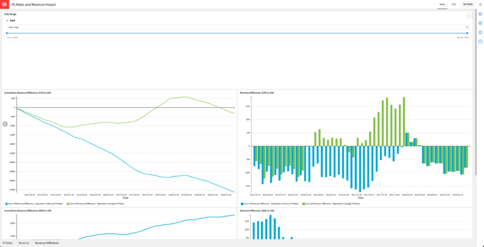Click the Revenue Difference: EUR to USD title
Image resolution: width=484 pixels, height=247 pixels.
pos(257,93)
